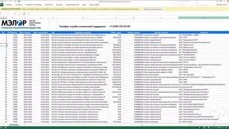The width and height of the screenshot is (229, 129).
Task: Open the ГЛАВНАЯ ribbon tab
Action: tap(9, 5)
